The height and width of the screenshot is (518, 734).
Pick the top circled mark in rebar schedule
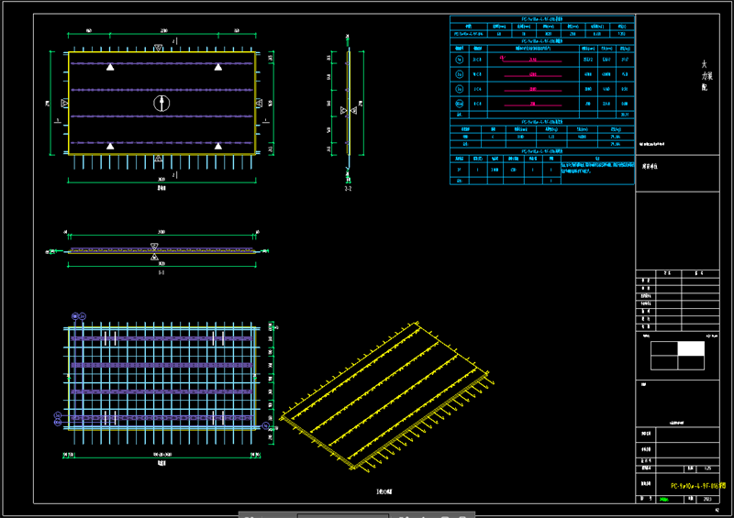pos(460,60)
